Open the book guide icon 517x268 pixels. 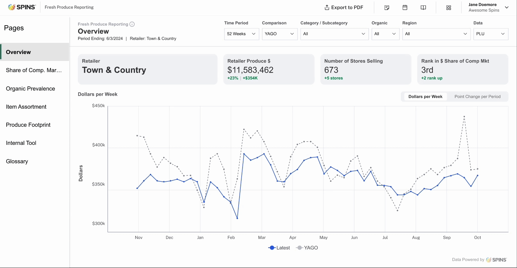pos(423,8)
